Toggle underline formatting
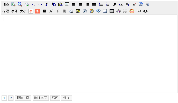Image resolution: width=178 pixels, height=103 pixels. point(58,11)
